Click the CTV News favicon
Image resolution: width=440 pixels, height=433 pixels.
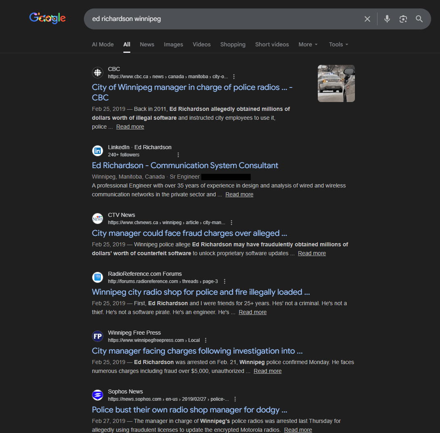98,219
